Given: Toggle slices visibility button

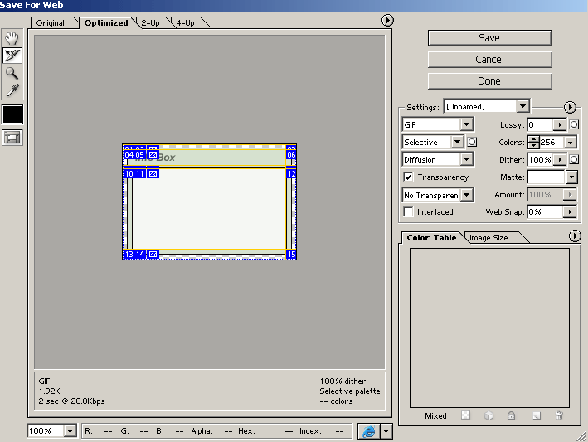Looking at the screenshot, I should point(12,138).
